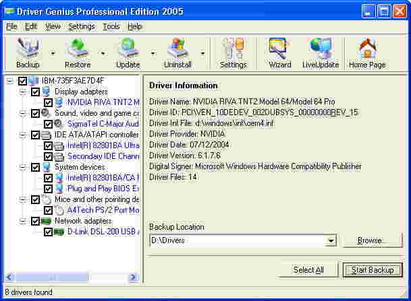Click the Plug and Play BIOS device icon
This screenshot has width=411, height=301.
click(x=59, y=189)
